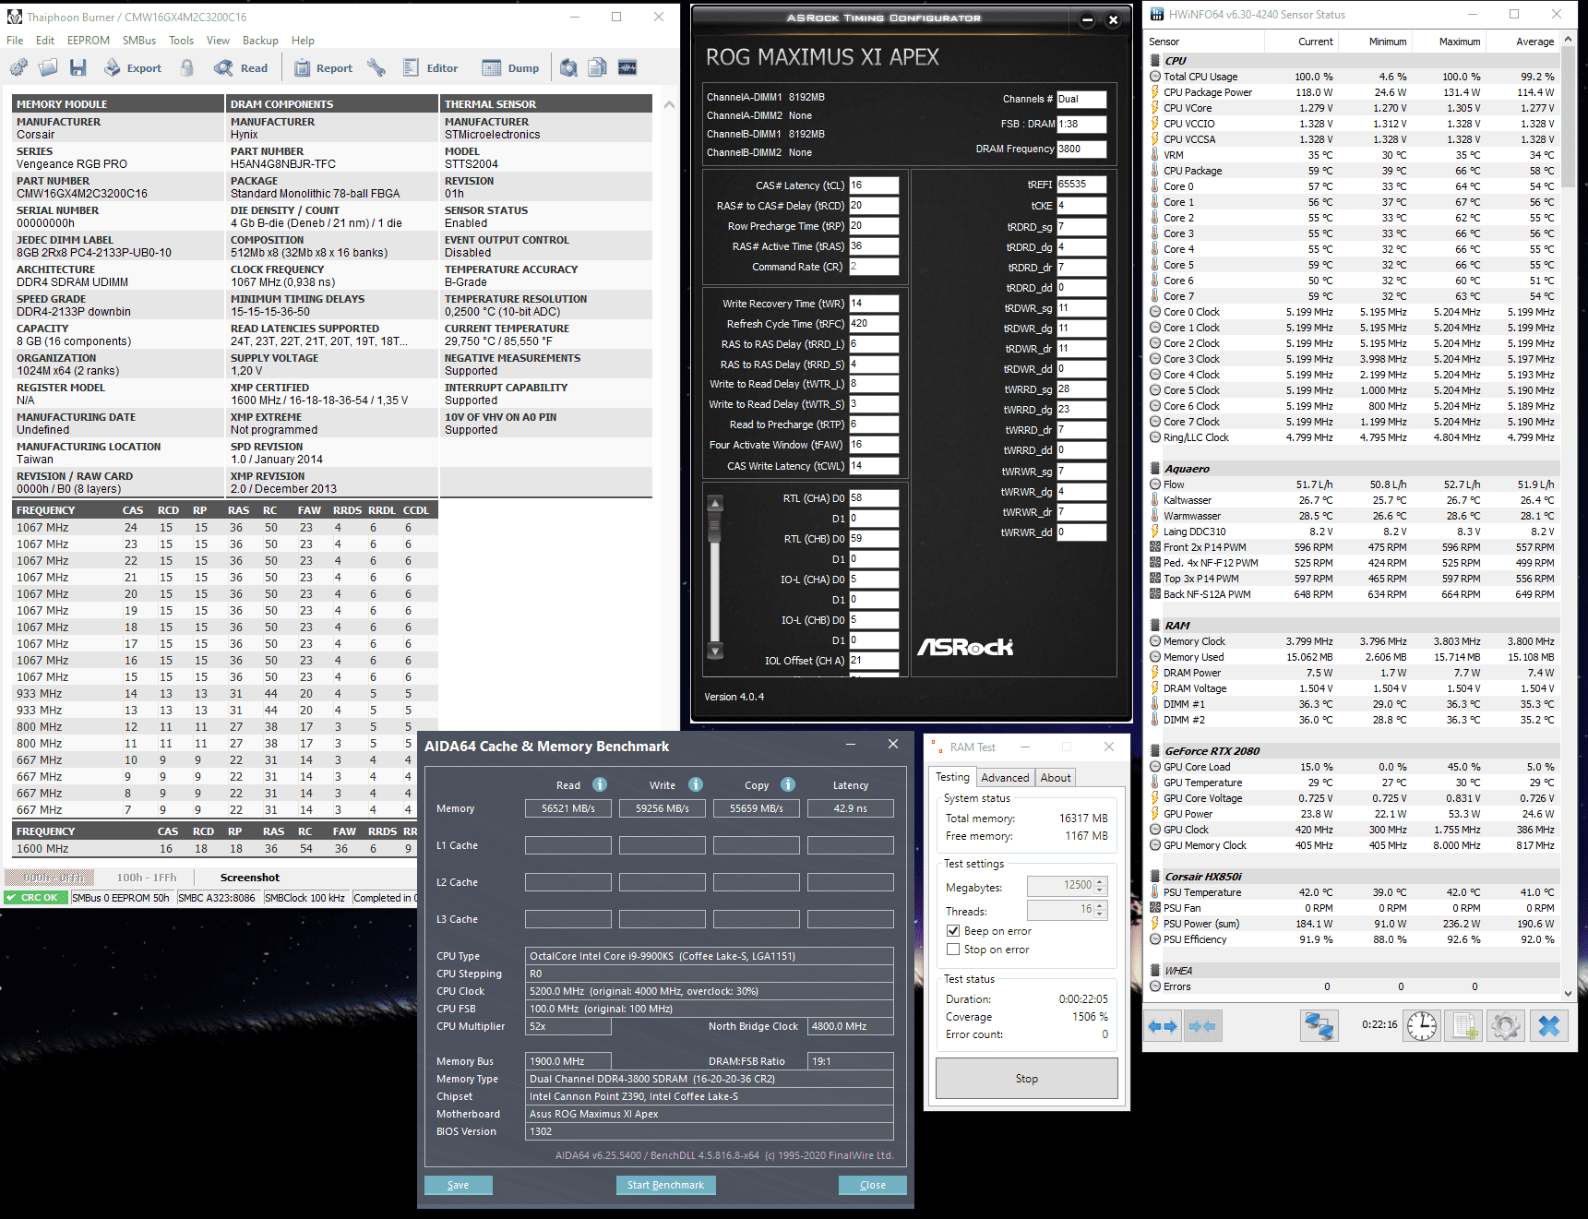Viewport: 1588px width, 1219px height.
Task: Click the Maximum column header in HWiNFO
Action: point(1451,42)
